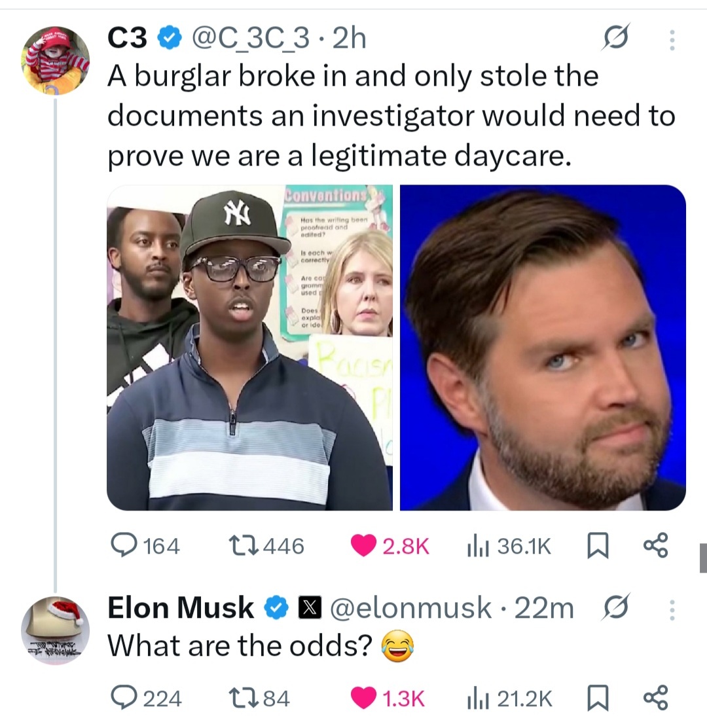
Task: Open the right image of bearded man
Action: (543, 348)
